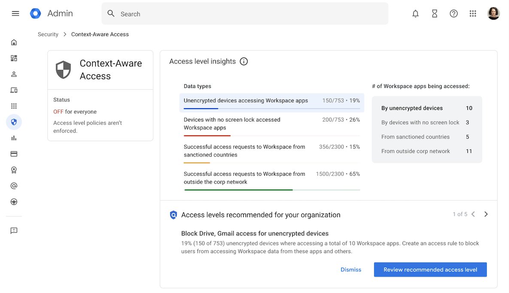Screen dimensions: 509x293
Task: Click "356/2300 • 15%" value
Action: click(x=339, y=147)
